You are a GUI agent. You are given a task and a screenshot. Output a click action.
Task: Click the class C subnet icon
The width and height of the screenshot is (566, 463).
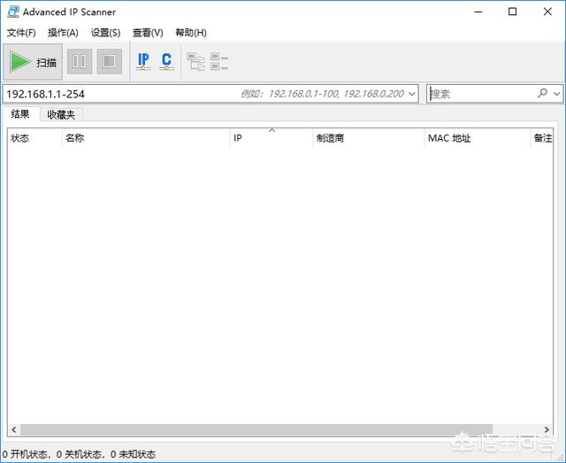click(x=166, y=61)
